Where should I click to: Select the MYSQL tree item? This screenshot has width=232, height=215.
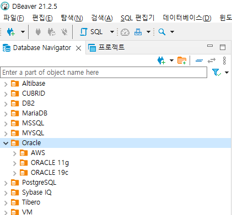coord(33,133)
